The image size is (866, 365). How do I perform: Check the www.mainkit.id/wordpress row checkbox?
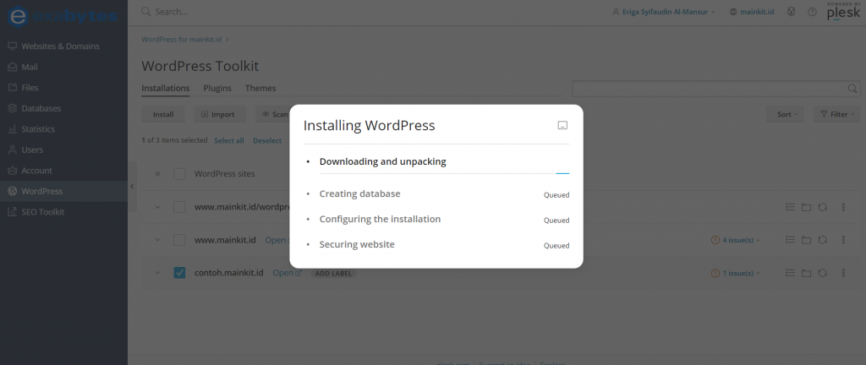[x=179, y=207]
